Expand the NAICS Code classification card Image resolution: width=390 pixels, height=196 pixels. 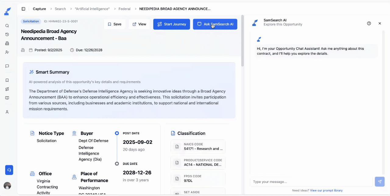tap(198, 147)
